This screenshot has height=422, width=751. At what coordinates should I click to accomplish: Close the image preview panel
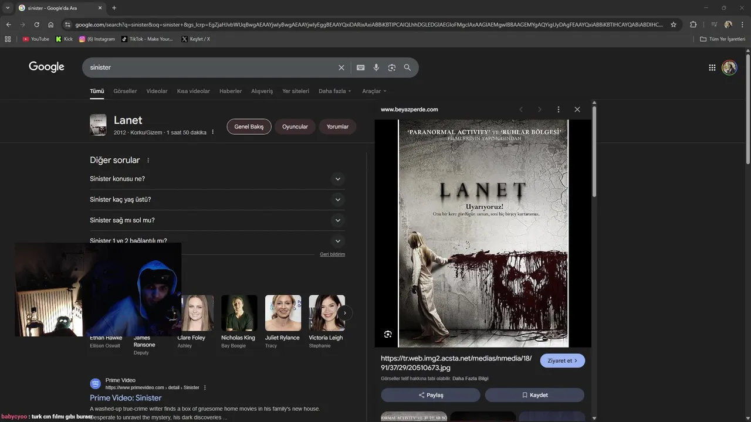577,110
